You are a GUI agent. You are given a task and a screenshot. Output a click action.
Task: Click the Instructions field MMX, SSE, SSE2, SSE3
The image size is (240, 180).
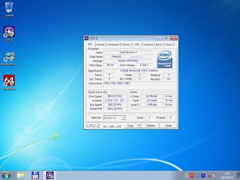[139, 84]
